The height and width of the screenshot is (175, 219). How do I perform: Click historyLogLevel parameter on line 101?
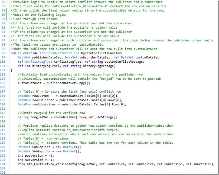(46, 66)
